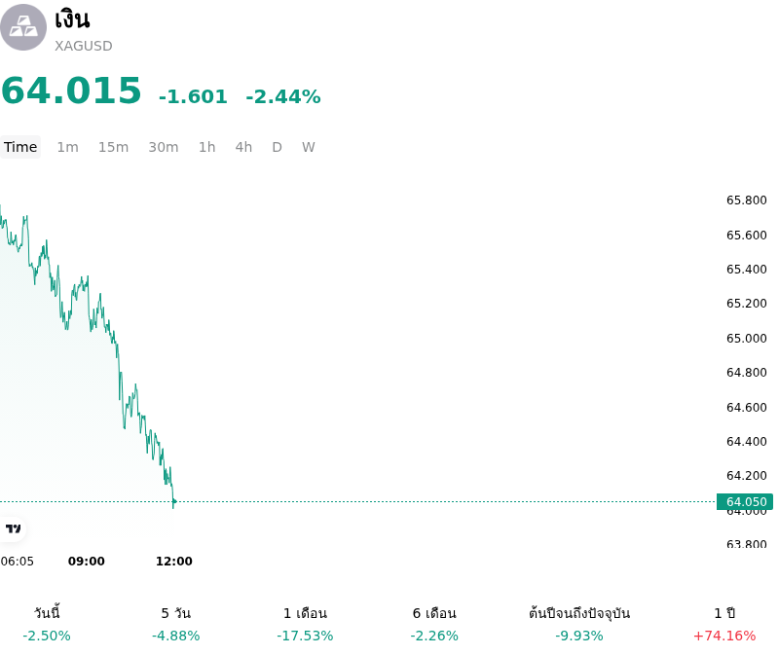Open year-to-date range -9.93%
Image resolution: width=779 pixels, height=655 pixels.
point(579,624)
